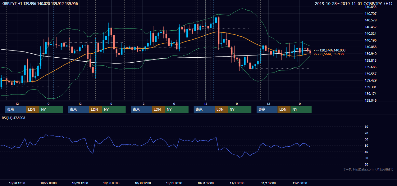
Task: Click price axis value 139.046
Action: click(x=371, y=100)
